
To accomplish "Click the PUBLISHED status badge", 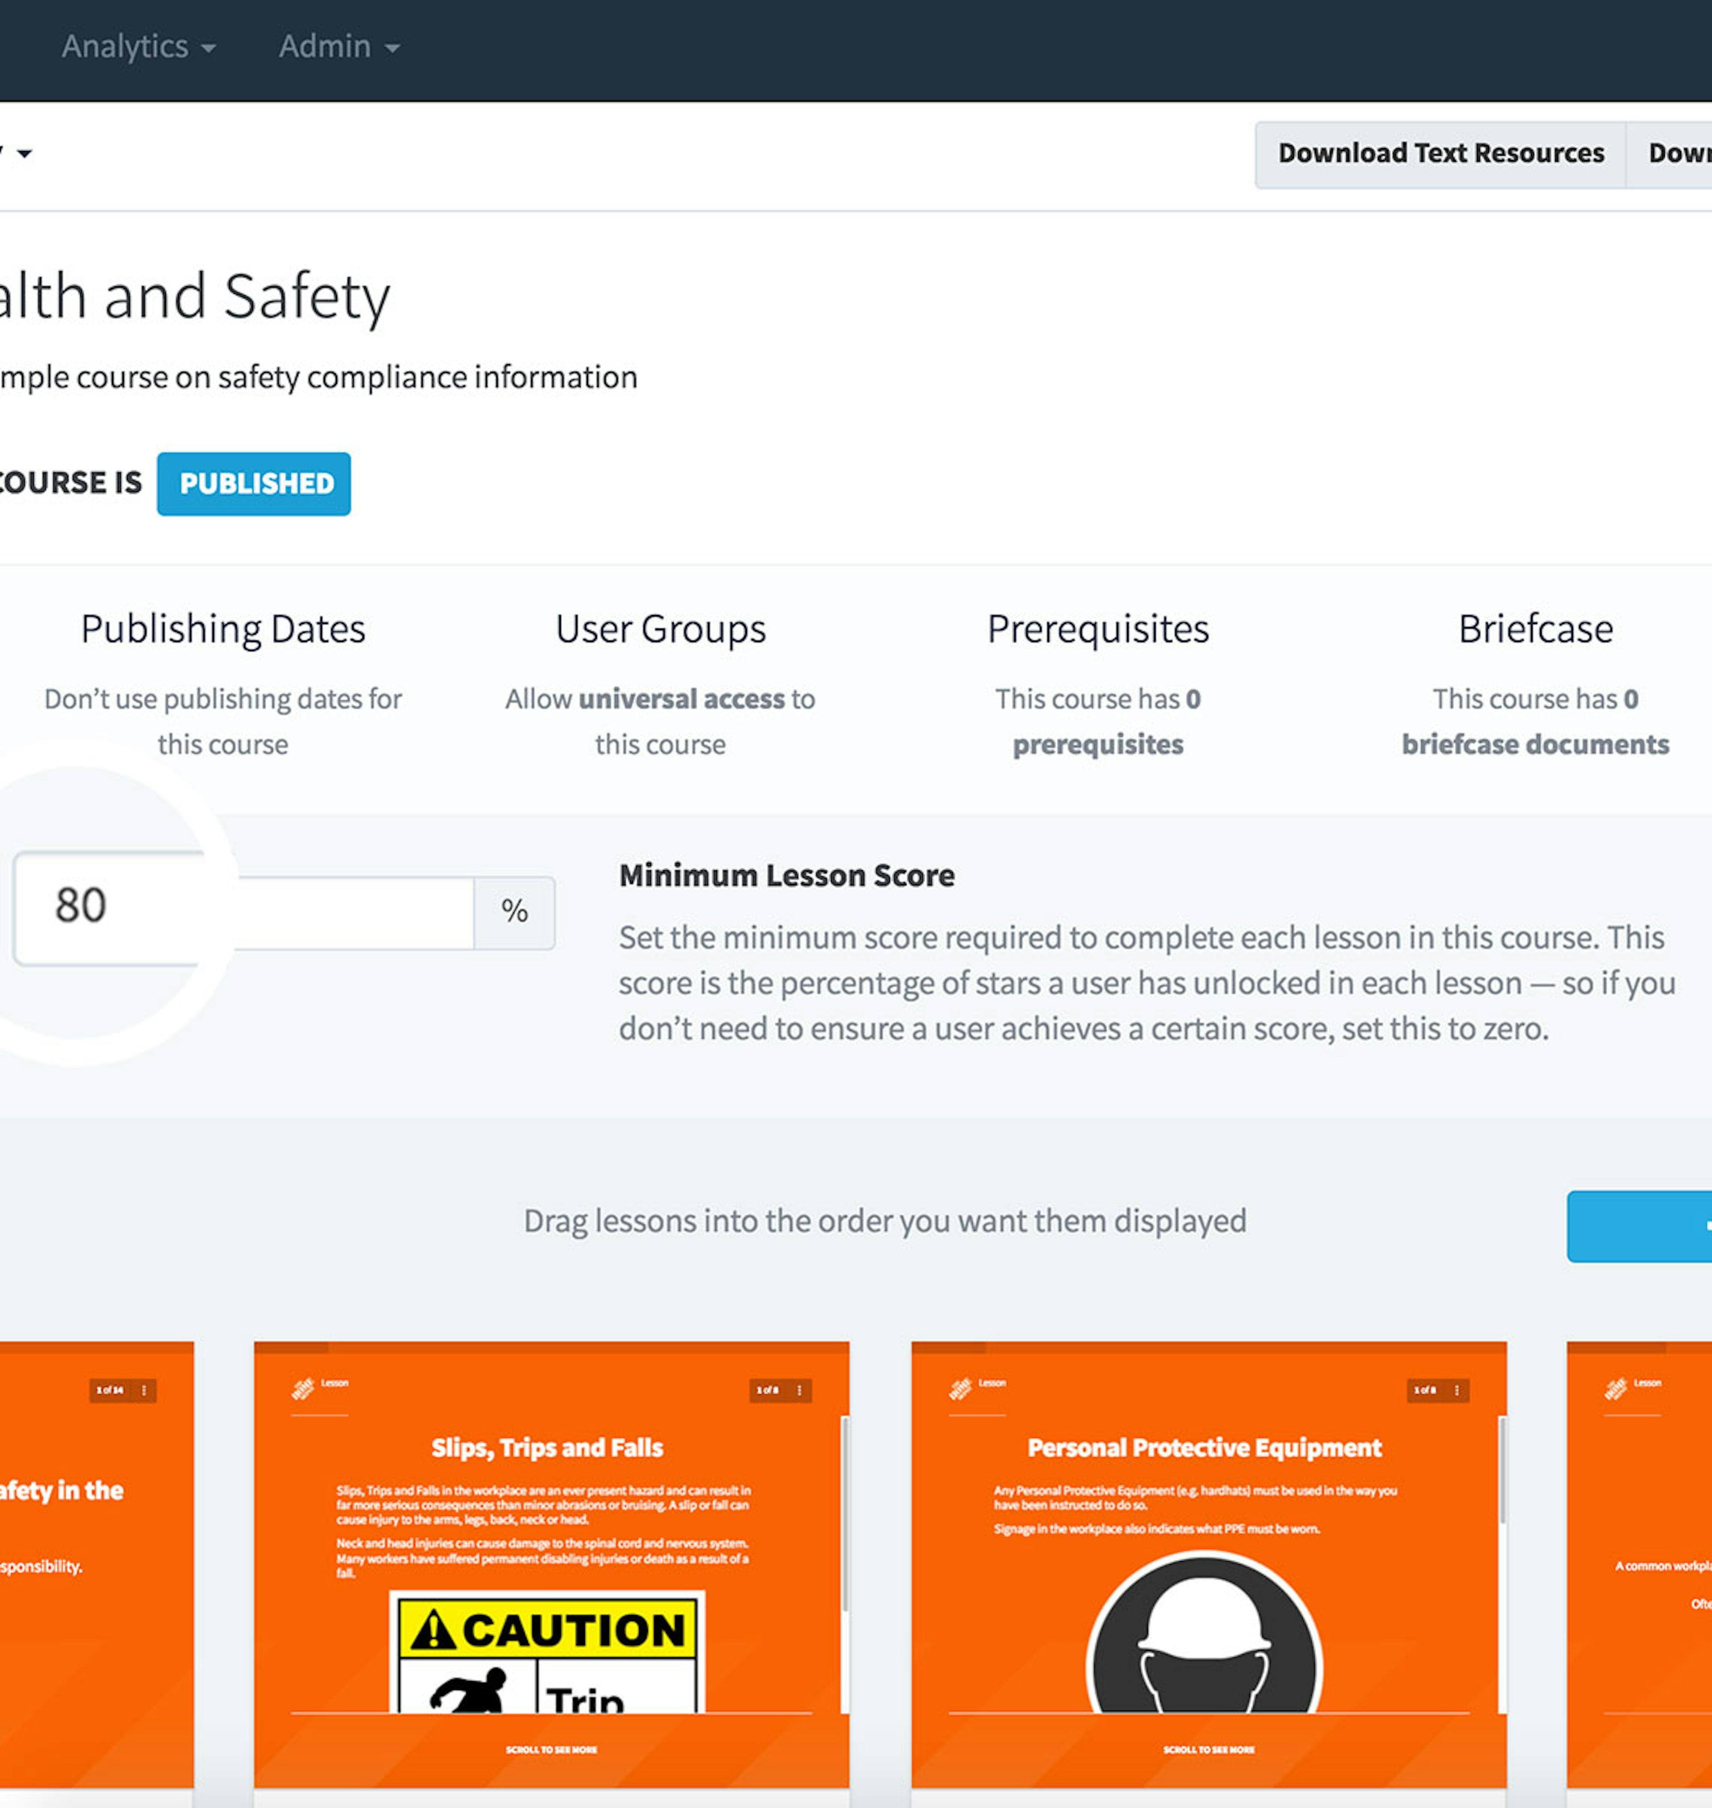I will coord(254,484).
